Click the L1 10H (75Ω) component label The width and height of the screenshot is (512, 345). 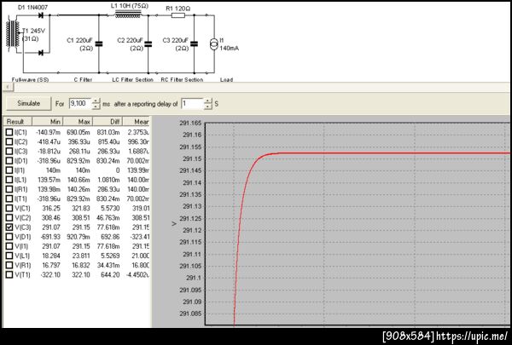[x=130, y=6]
